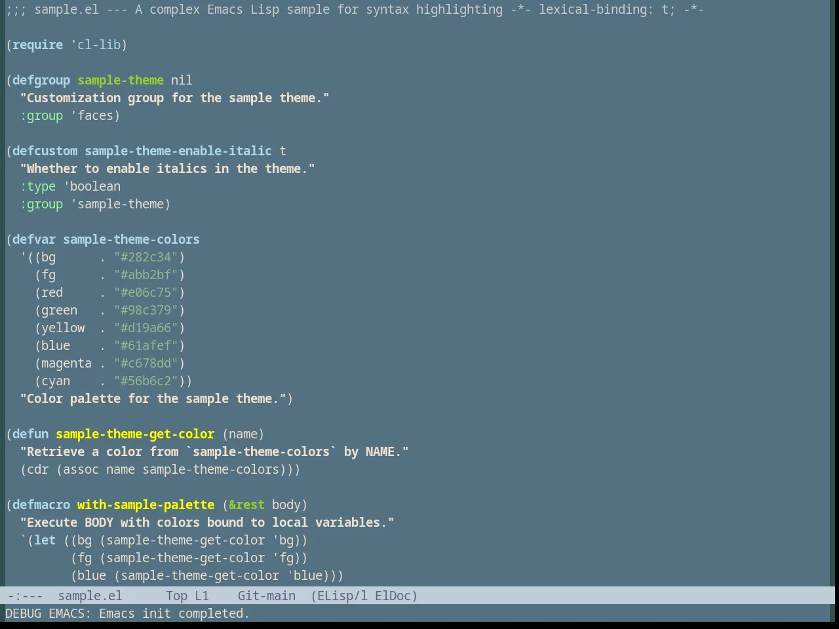Image resolution: width=839 pixels, height=629 pixels.
Task: Click 'cdr' in the function body
Action: (37, 469)
